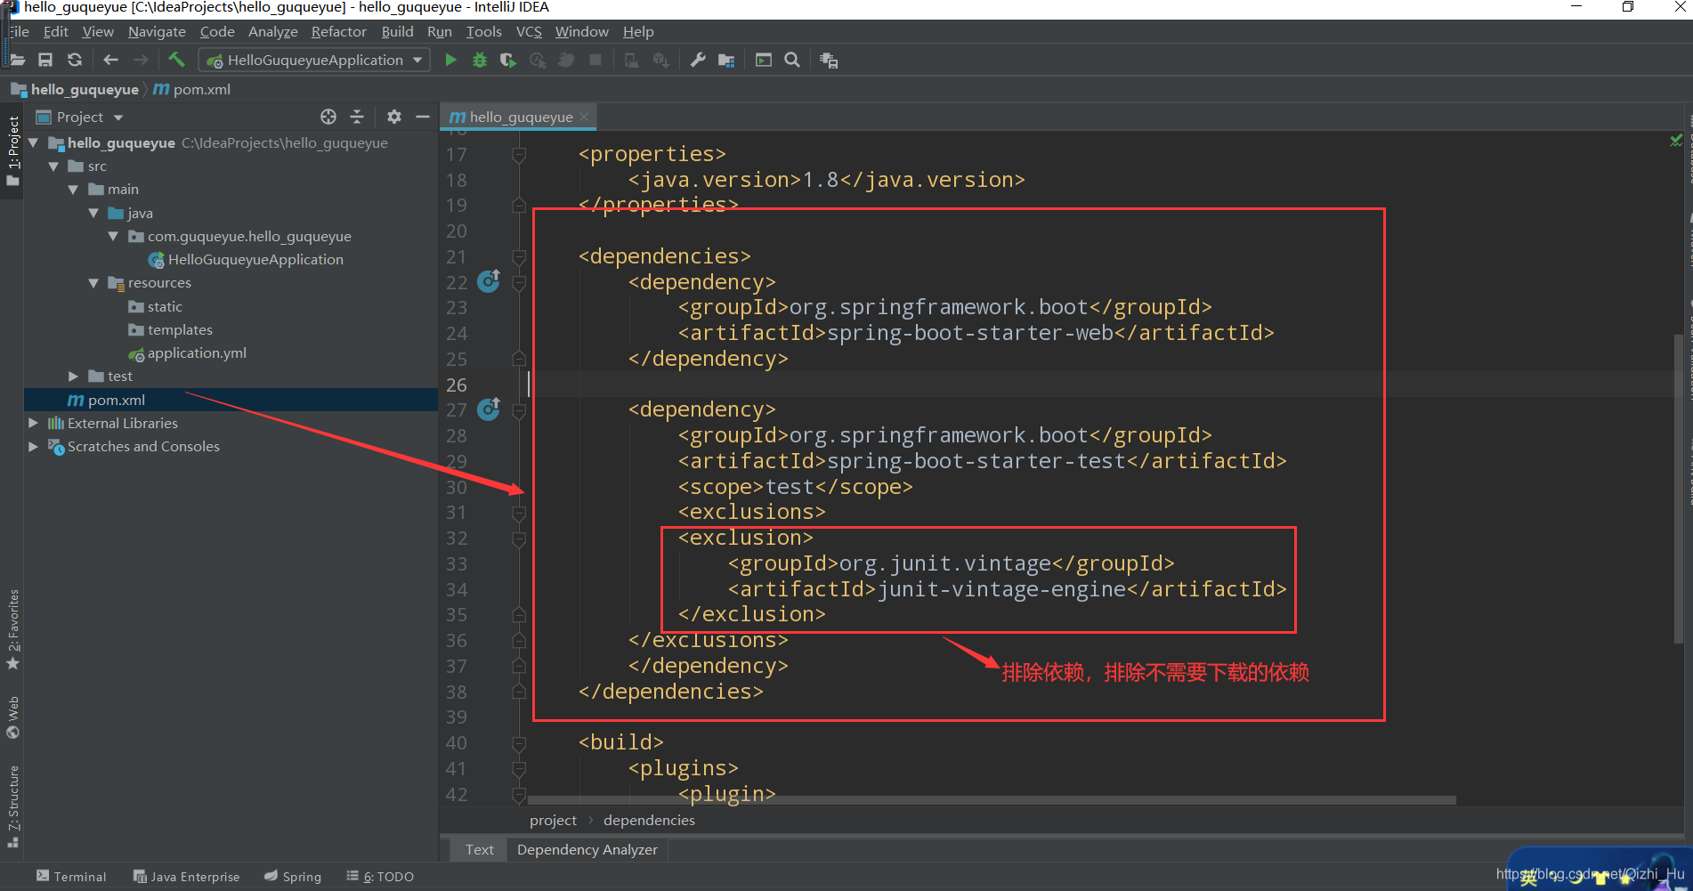Collapse the resources folder arrow
Image resolution: width=1693 pixels, height=891 pixels.
click(x=93, y=283)
